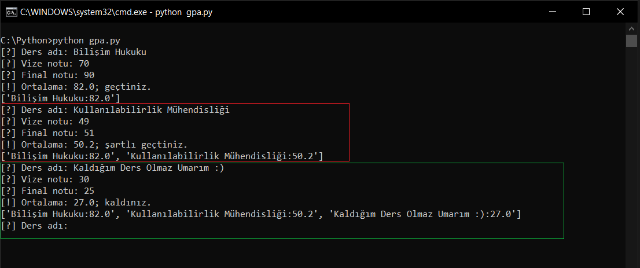Click the 'Vize notu: 49' line

pyautogui.click(x=45, y=122)
